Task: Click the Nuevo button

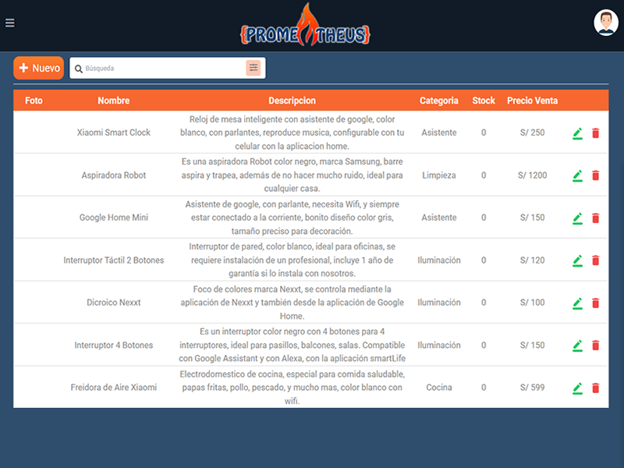Action: 39,68
